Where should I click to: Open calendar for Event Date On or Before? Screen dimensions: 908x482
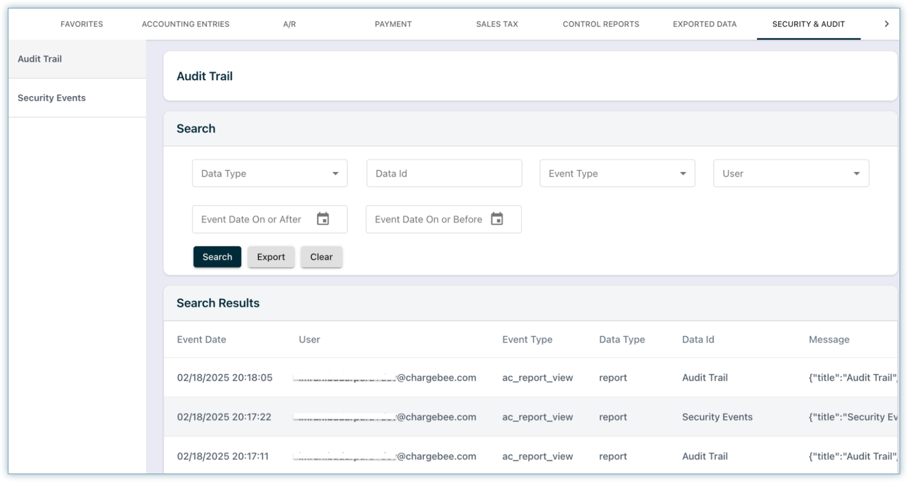click(x=497, y=219)
